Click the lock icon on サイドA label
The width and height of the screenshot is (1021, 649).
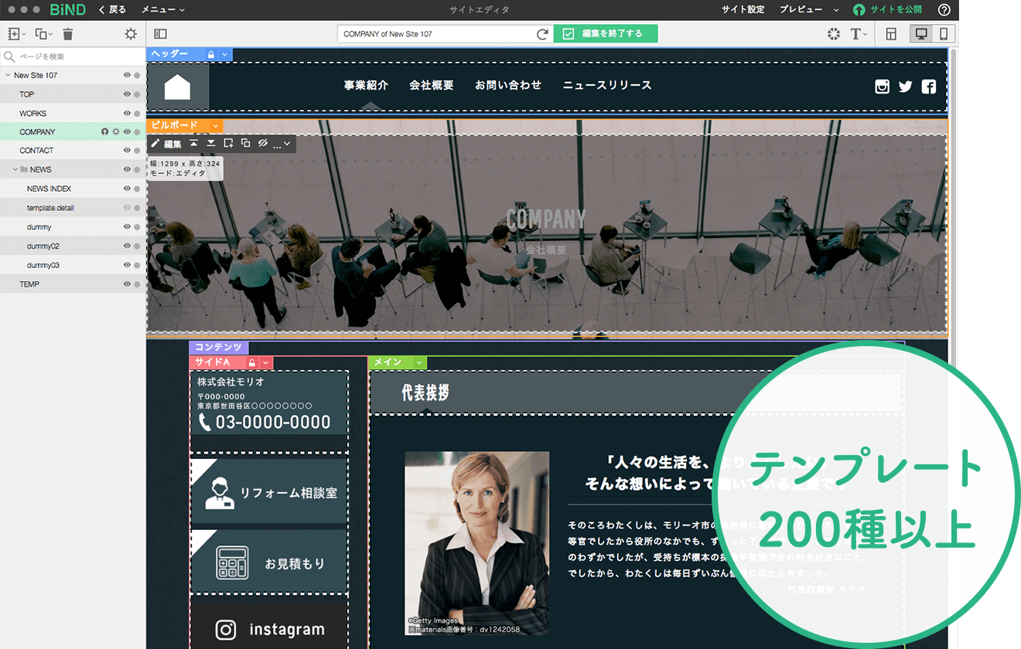point(252,362)
